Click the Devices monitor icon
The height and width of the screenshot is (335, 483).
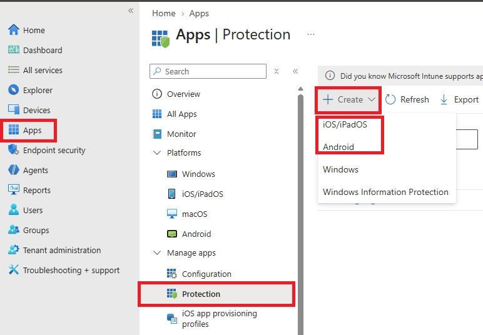click(14, 109)
